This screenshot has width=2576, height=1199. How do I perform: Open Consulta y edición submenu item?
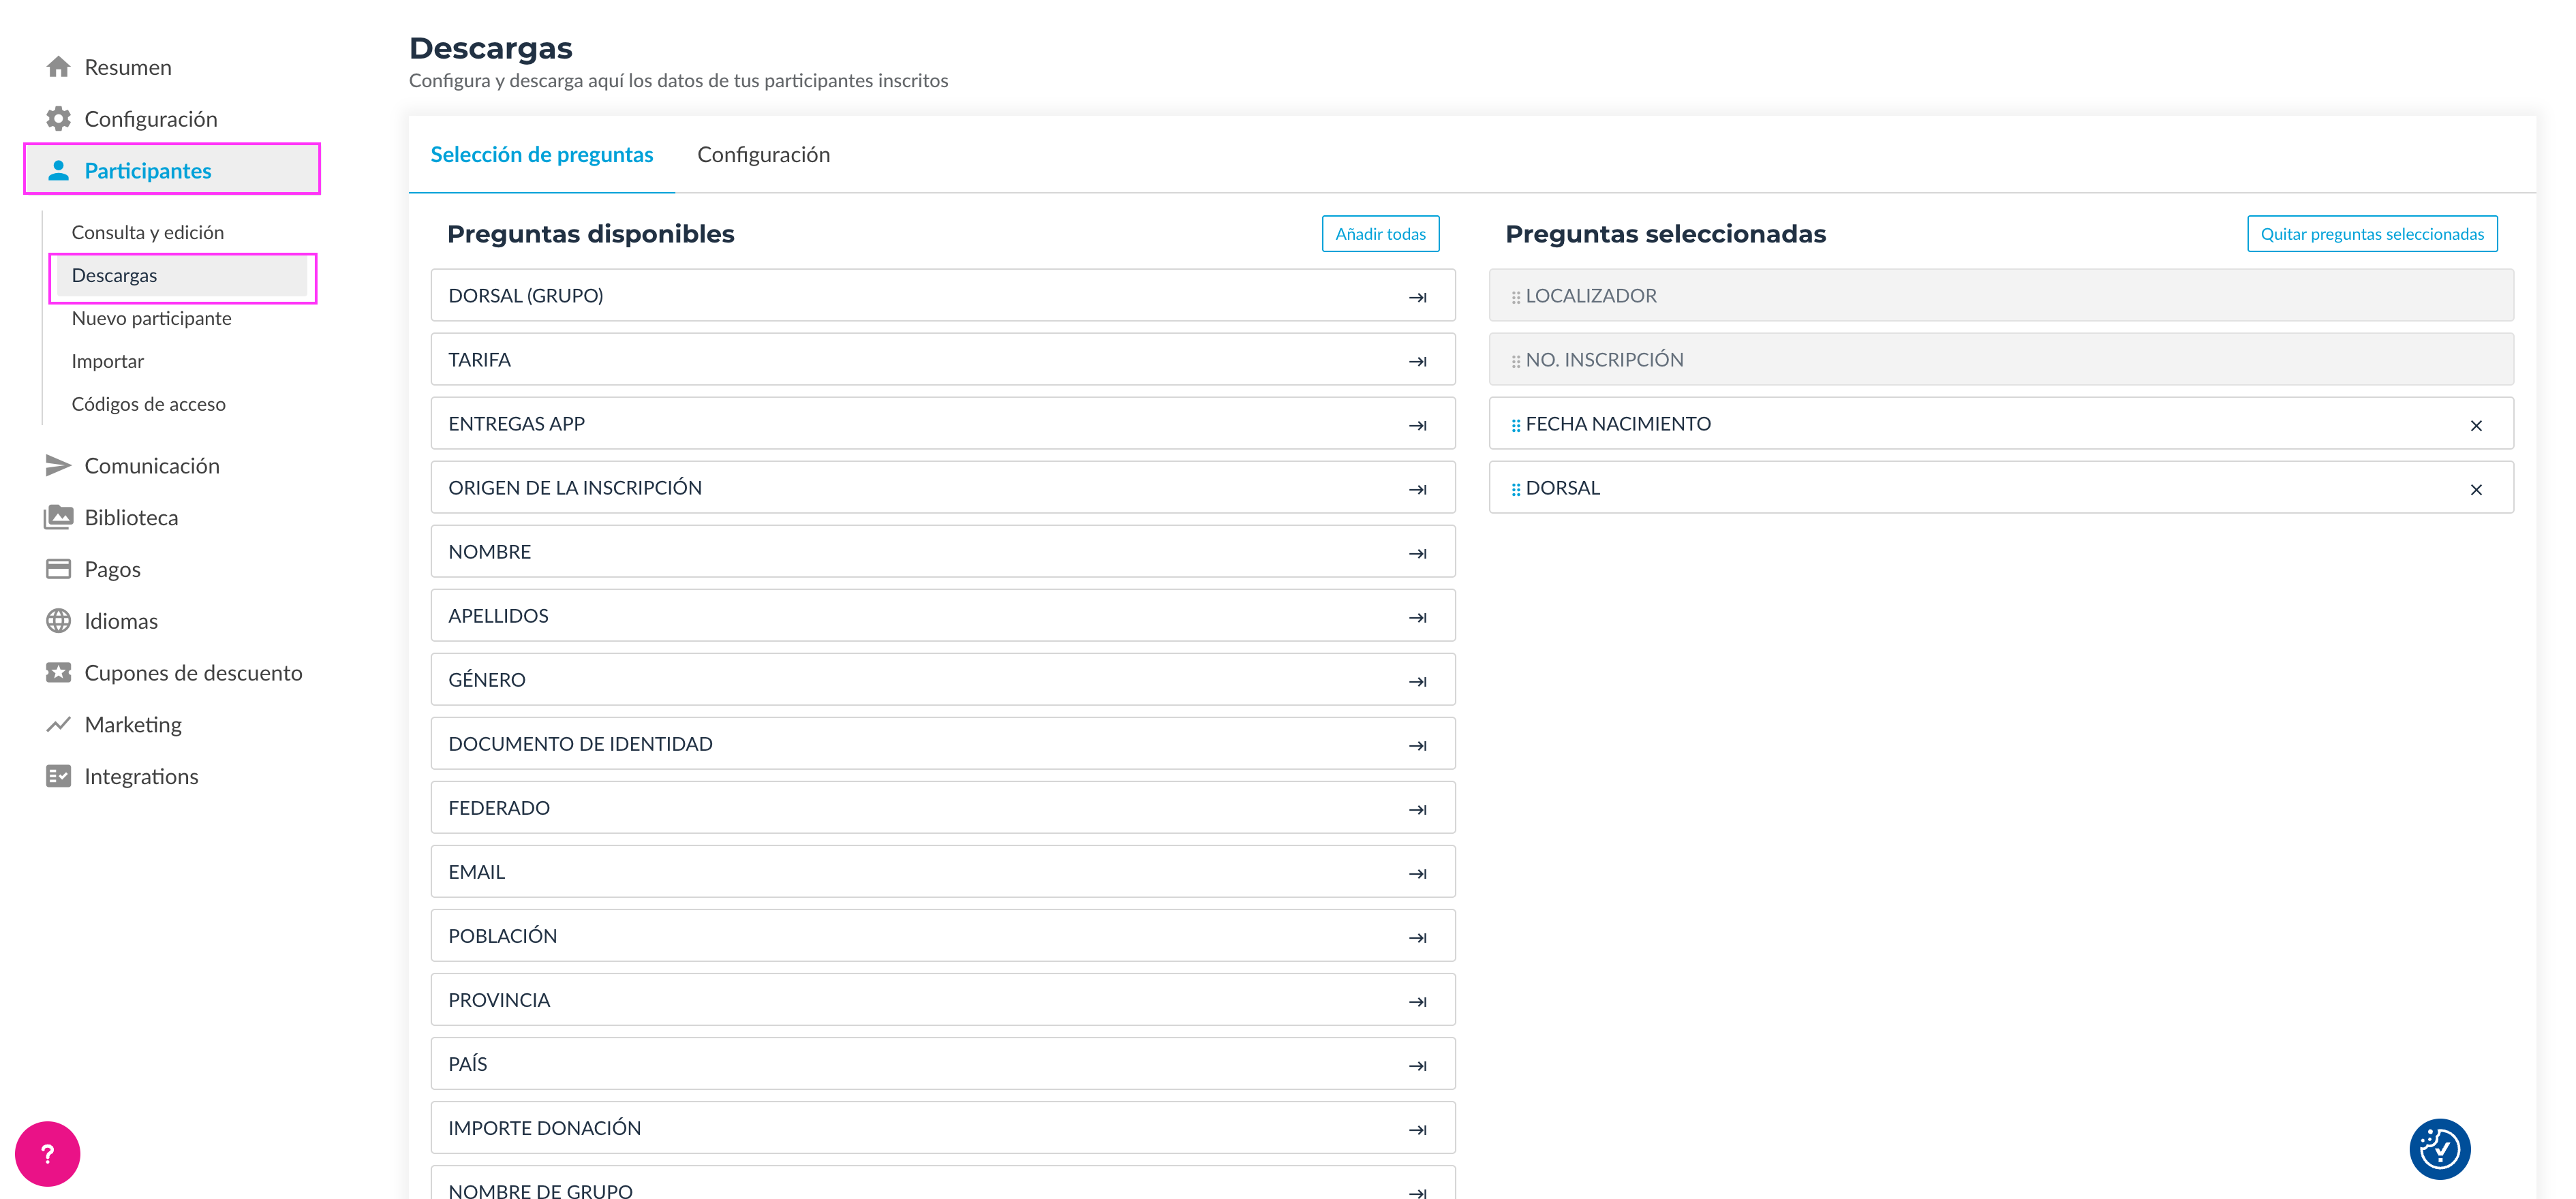coord(147,232)
